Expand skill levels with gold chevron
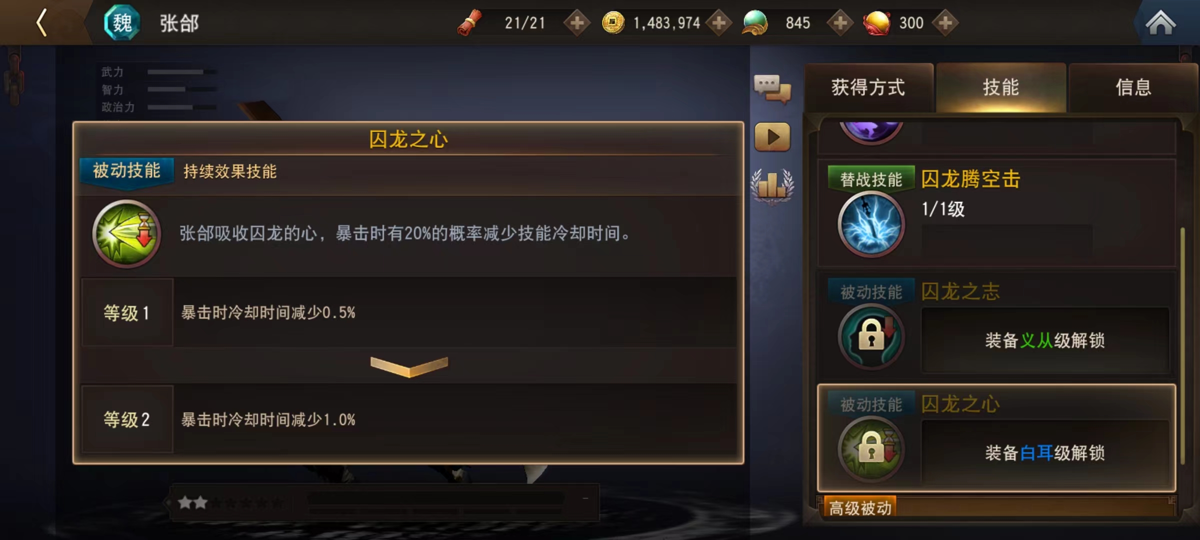1200x540 pixels. pyautogui.click(x=409, y=366)
